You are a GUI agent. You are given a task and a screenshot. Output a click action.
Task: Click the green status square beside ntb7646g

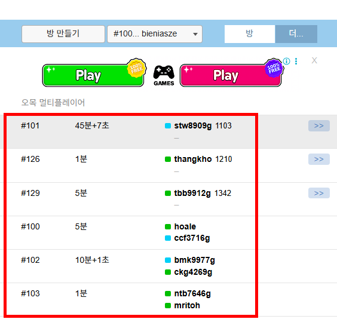(168, 294)
